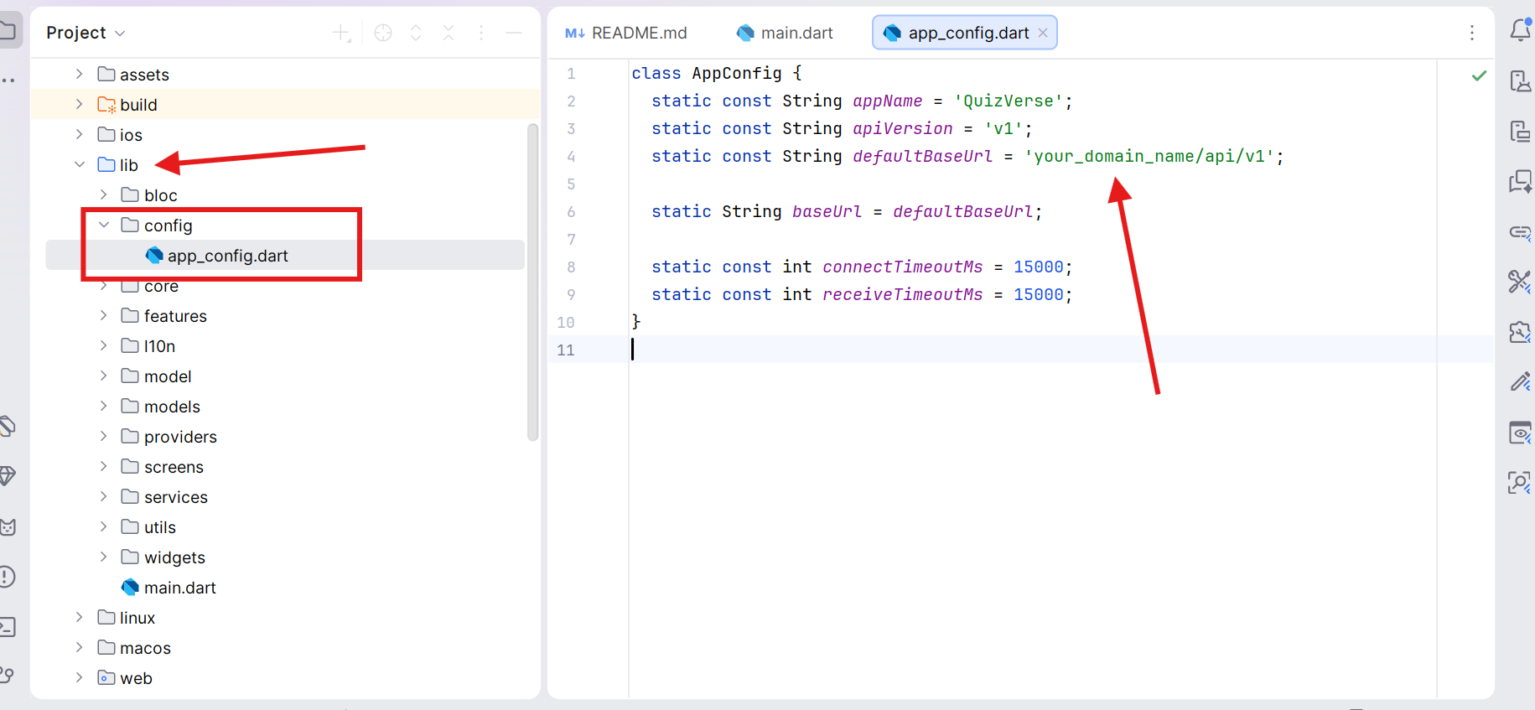Expand the providers folder

tap(104, 436)
